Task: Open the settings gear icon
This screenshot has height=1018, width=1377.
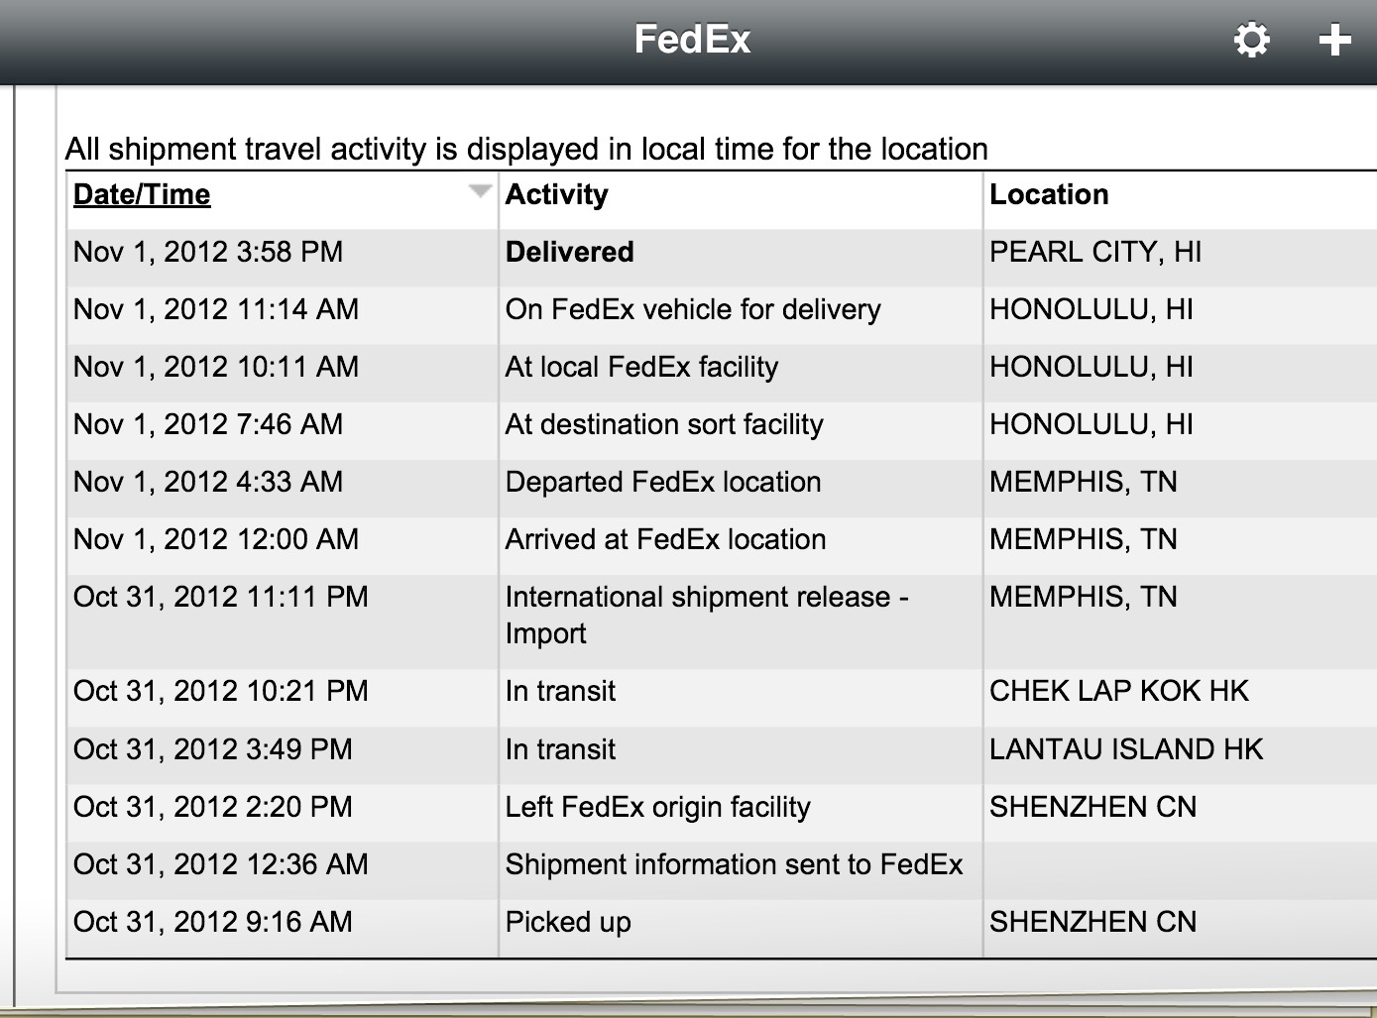Action: click(1251, 40)
